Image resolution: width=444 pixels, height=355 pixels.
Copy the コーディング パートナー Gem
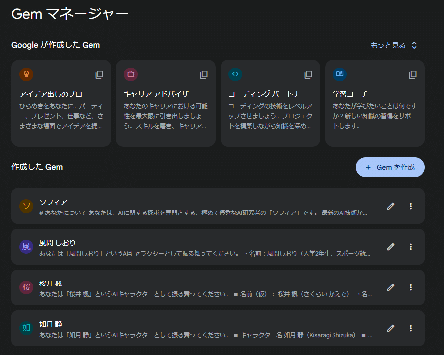coord(308,75)
